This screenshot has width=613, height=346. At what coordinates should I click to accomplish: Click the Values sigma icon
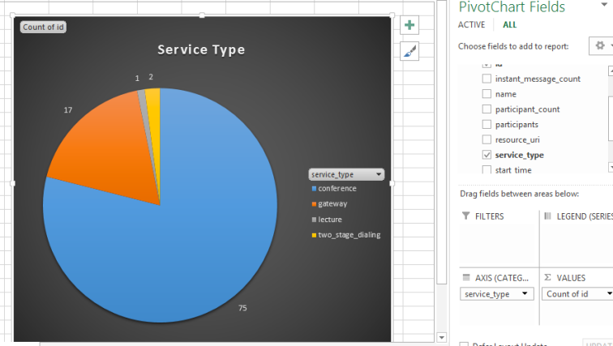(x=547, y=276)
